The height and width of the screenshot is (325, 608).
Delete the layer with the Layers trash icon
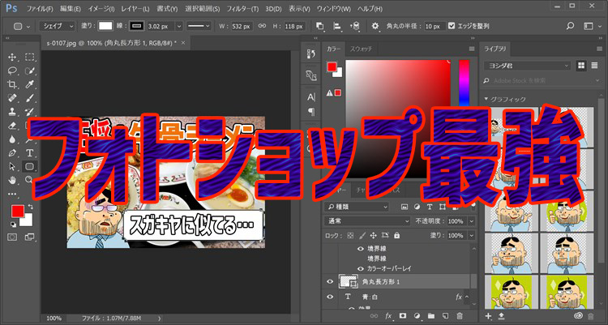pos(460,316)
